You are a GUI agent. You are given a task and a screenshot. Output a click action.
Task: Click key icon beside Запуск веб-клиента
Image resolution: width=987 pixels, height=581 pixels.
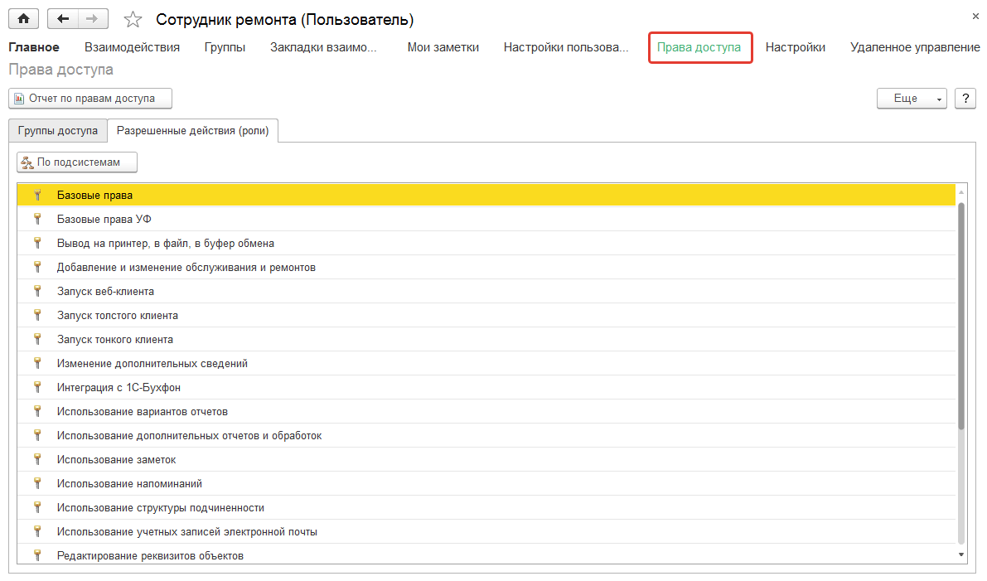tap(38, 291)
